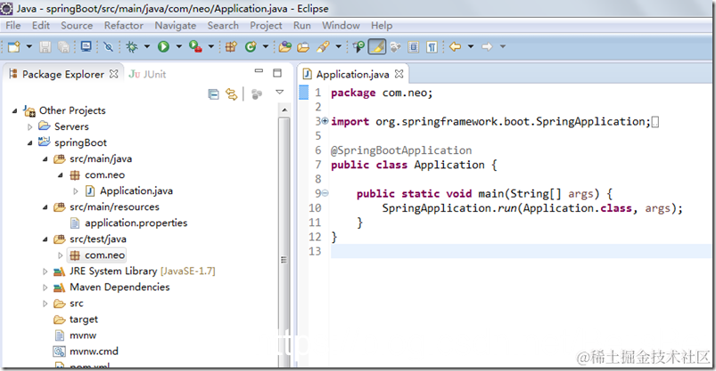Close the Application.java editor tab
Viewport: 716px width, 371px height.
399,74
